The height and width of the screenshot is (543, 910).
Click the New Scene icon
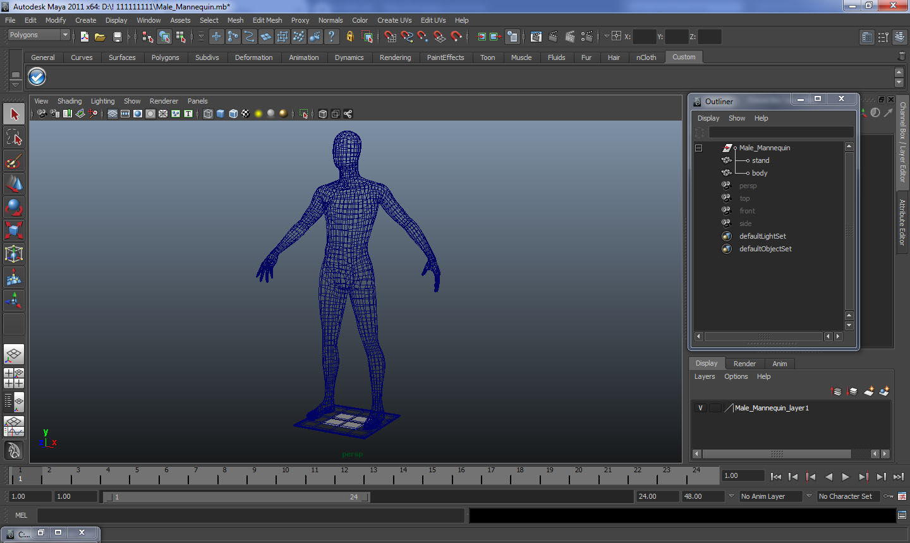[x=85, y=37]
